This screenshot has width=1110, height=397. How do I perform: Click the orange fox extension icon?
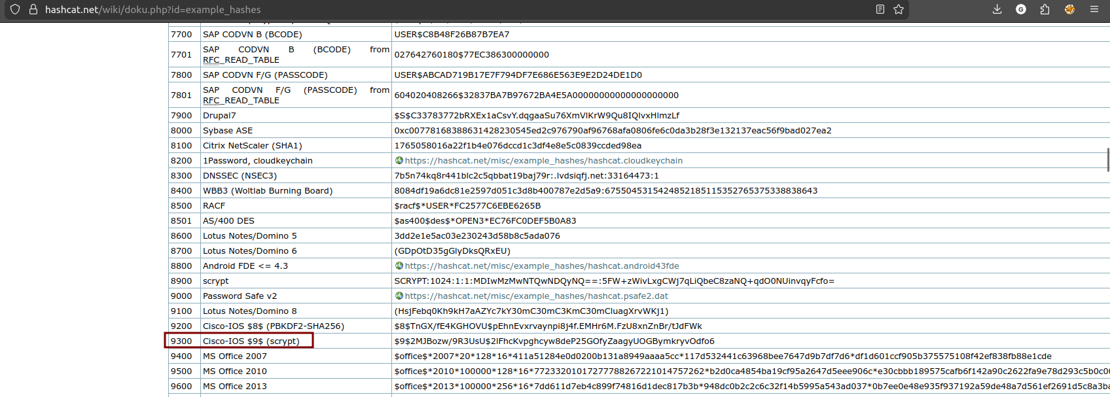pyautogui.click(x=1069, y=9)
